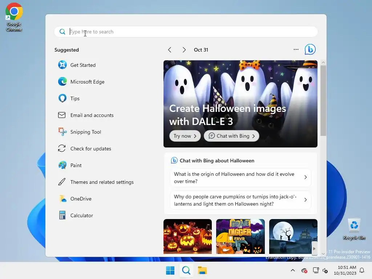Open the jack-o'-lantern pumpkins thumbnail
372x279 pixels.
[187, 236]
